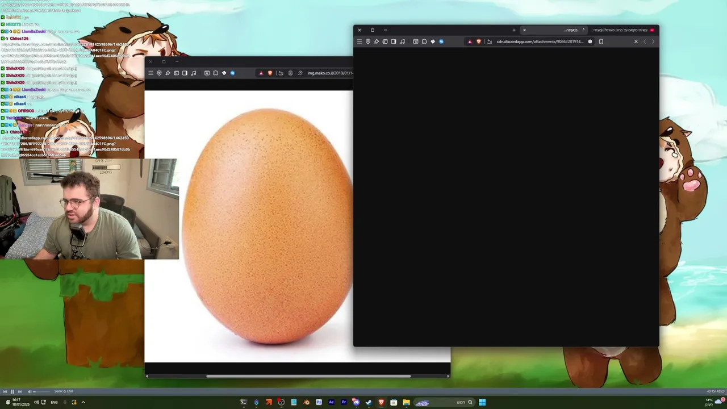
Task: Open Windows Start button on taskbar
Action: pos(482,402)
